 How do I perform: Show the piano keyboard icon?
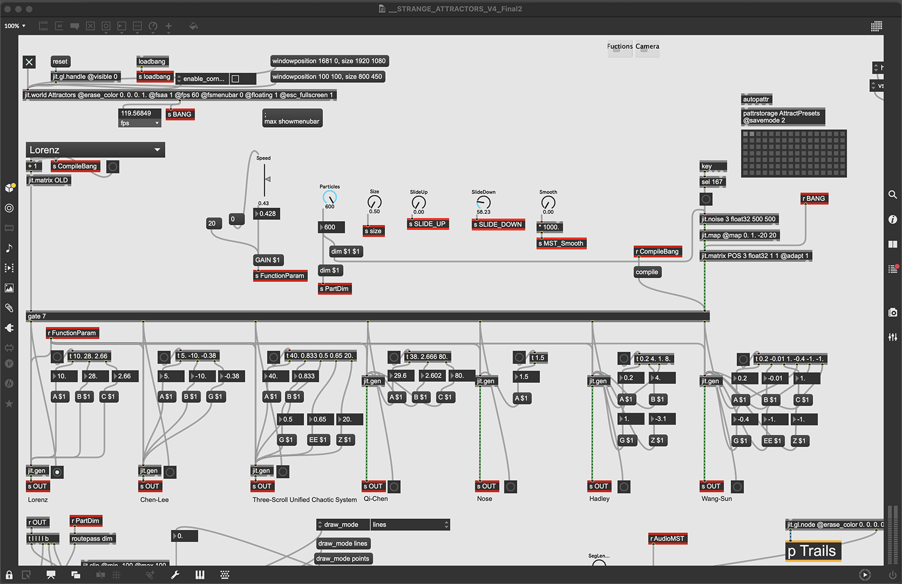pos(200,575)
